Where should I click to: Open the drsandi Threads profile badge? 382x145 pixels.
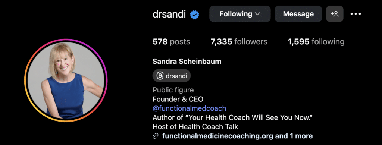pyautogui.click(x=172, y=76)
